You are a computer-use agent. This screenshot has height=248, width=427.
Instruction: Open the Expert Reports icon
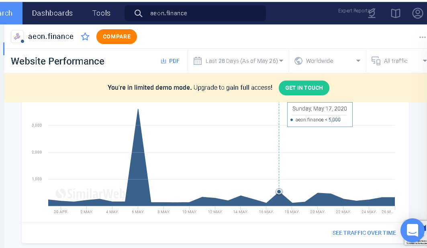[372, 14]
